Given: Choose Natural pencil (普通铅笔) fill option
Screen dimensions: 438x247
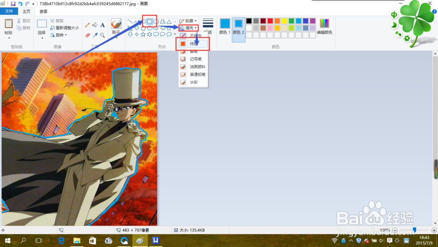Looking at the screenshot, I should [193, 75].
